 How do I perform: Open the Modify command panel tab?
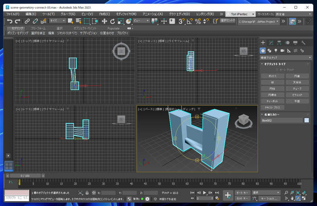click(x=271, y=43)
